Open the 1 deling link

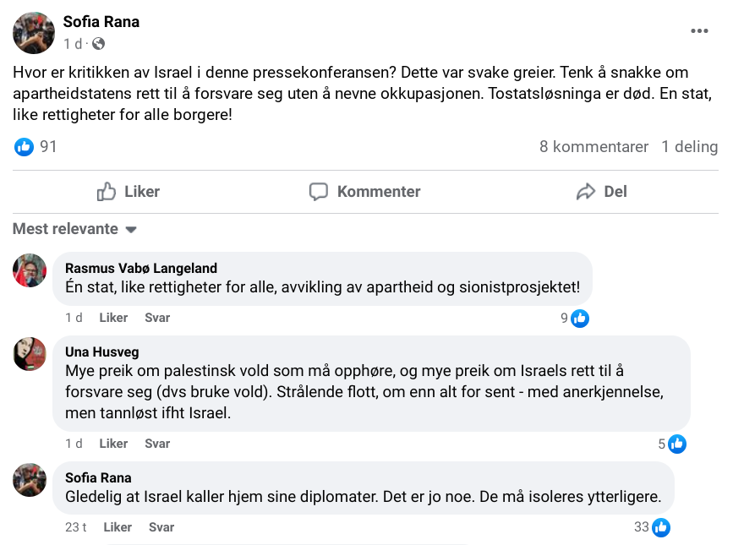click(x=689, y=147)
